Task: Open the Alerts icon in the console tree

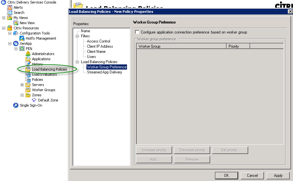Action: tap(10, 7)
